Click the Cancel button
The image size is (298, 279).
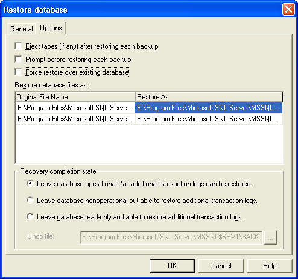coord(221,266)
